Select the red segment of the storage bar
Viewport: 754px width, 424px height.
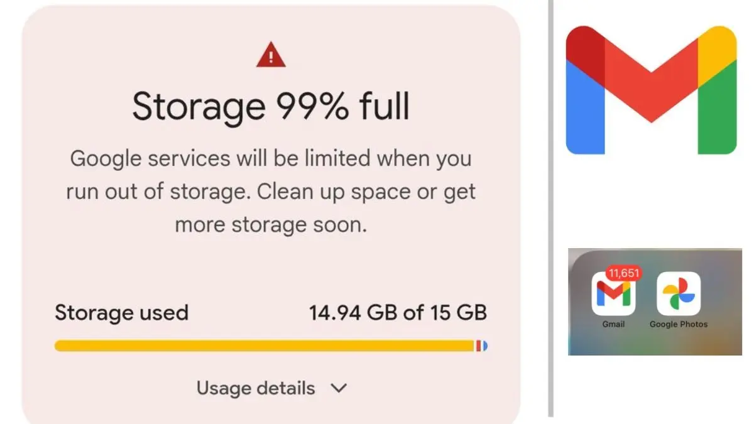(479, 345)
